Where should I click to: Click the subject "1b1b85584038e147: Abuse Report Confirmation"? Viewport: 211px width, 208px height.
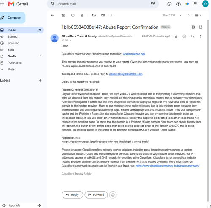(x=110, y=27)
